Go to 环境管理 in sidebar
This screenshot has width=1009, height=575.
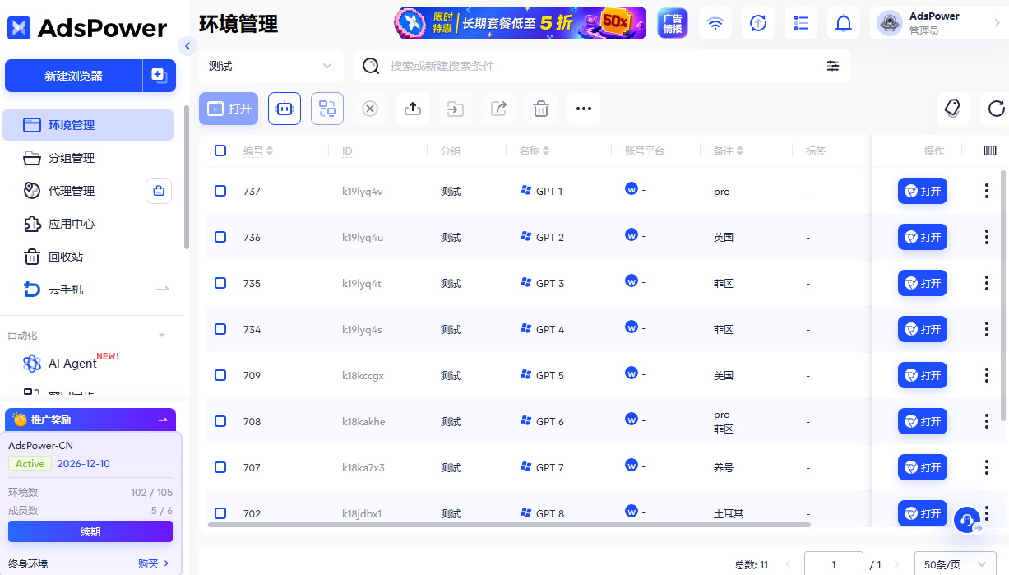pyautogui.click(x=88, y=125)
